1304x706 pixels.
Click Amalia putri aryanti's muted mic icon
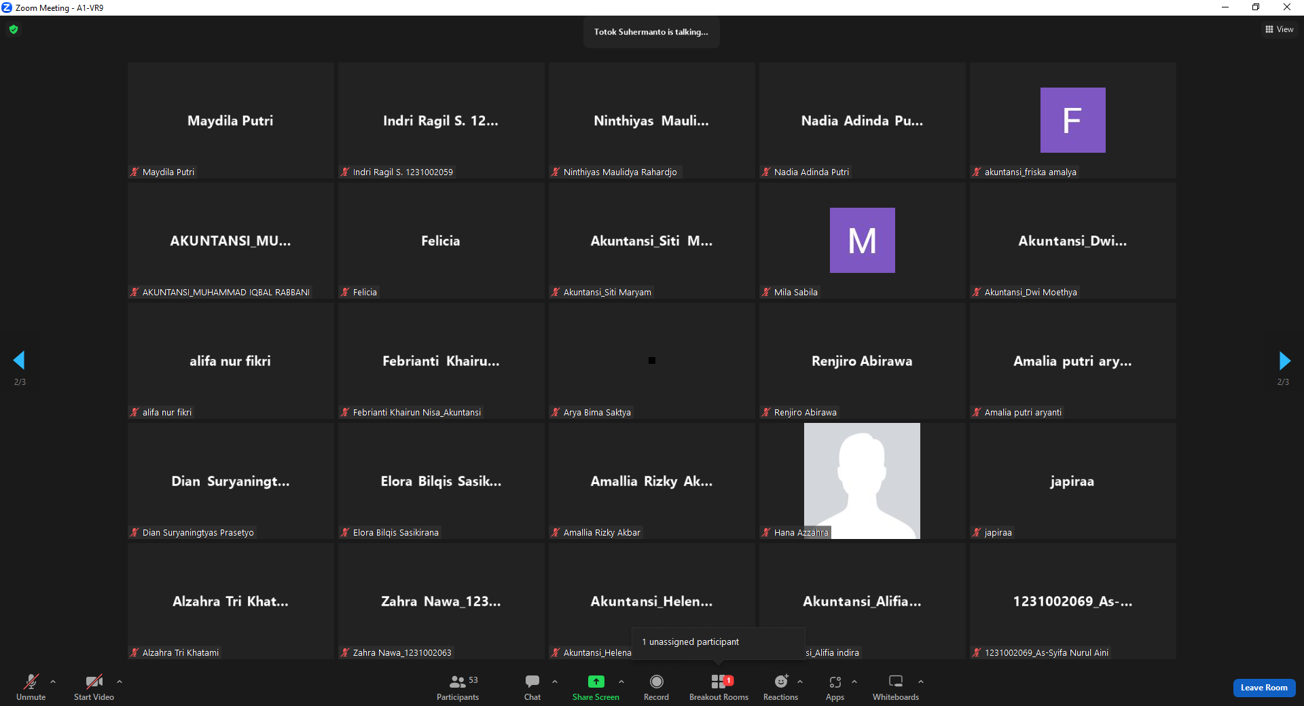977,412
